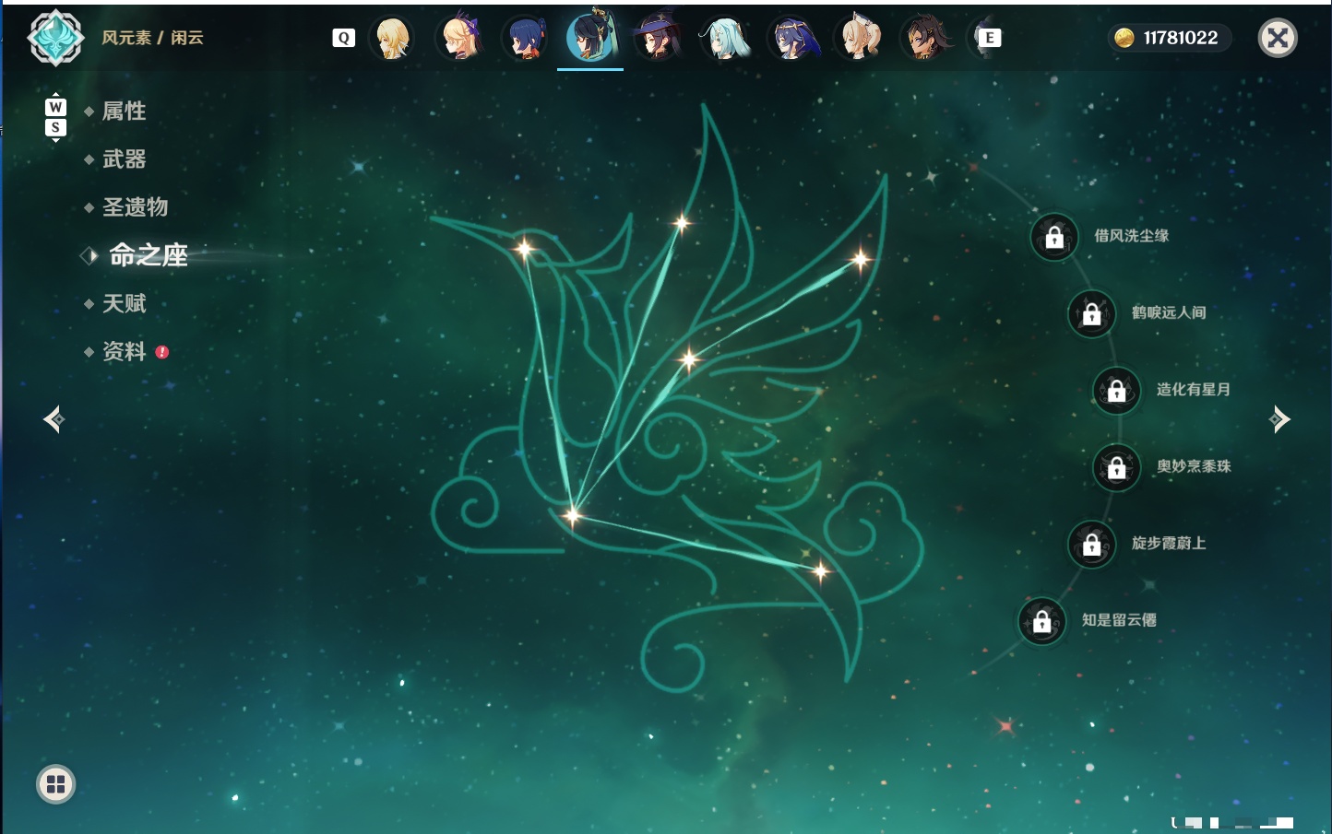Open the 资料 profile tab with alert

pyautogui.click(x=125, y=351)
